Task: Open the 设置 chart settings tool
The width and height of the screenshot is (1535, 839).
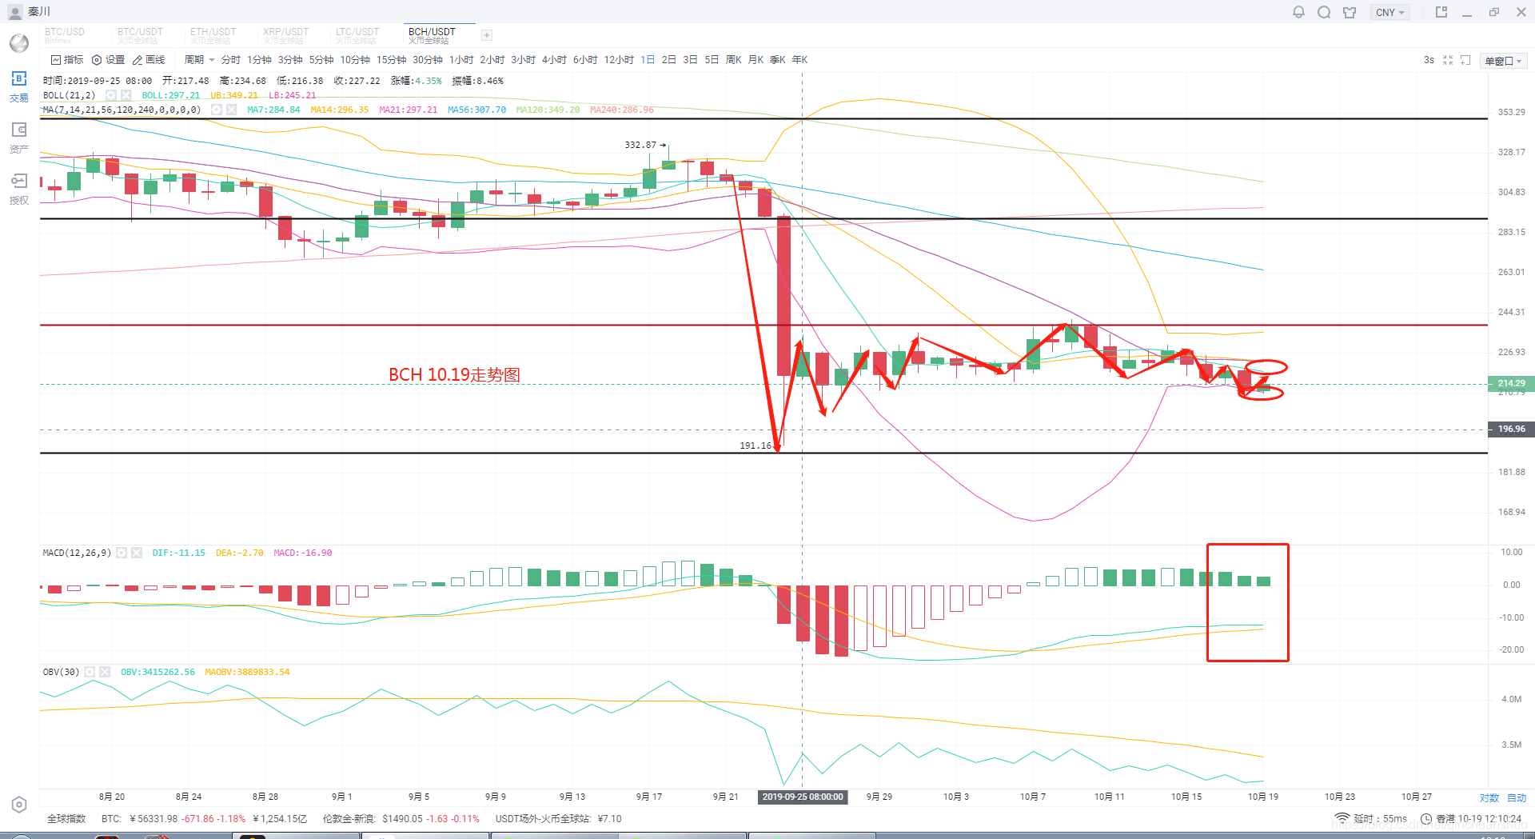Action: 109,60
